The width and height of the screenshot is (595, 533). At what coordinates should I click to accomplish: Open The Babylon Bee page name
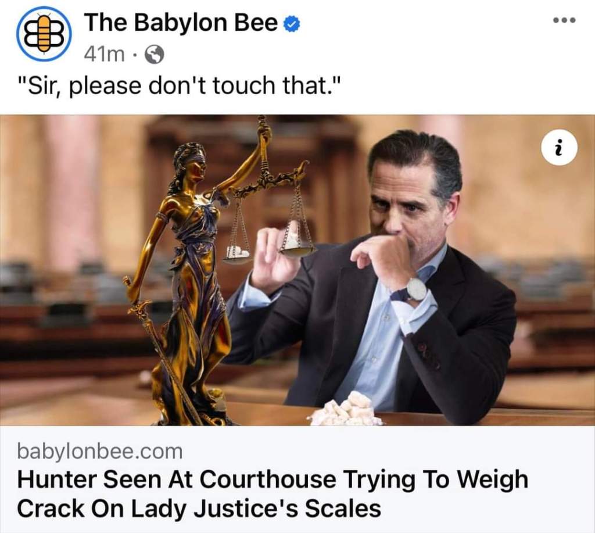(181, 23)
